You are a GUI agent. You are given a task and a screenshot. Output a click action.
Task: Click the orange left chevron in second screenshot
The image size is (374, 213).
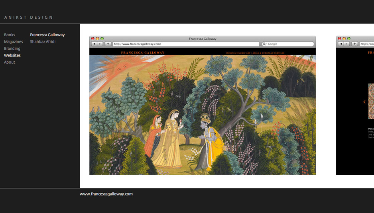(364, 102)
